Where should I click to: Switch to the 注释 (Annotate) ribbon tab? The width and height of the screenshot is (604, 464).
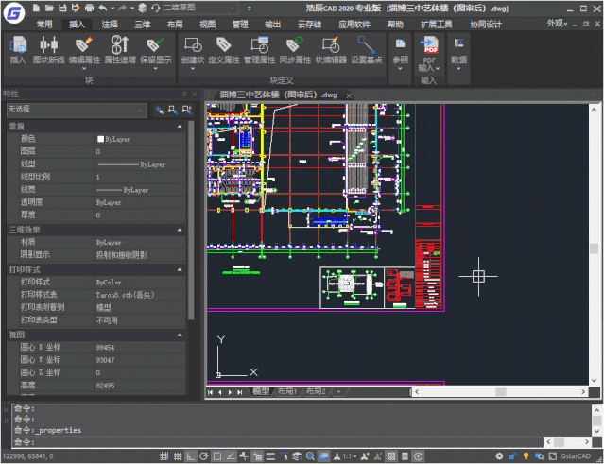110,24
